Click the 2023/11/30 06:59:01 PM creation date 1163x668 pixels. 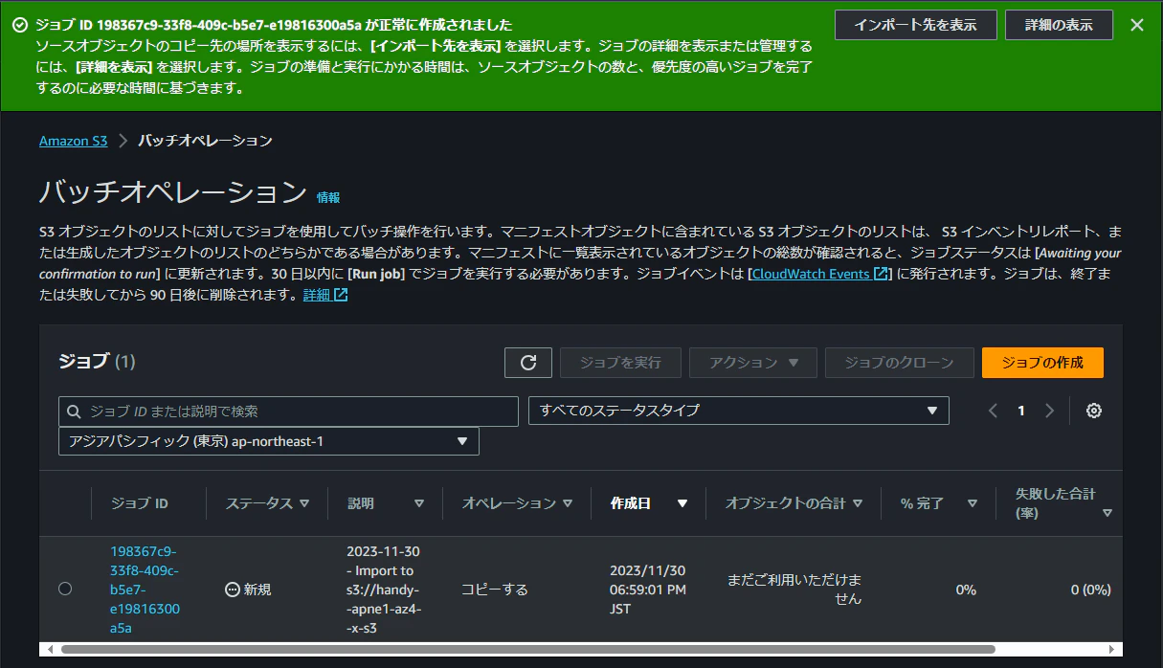tap(648, 590)
